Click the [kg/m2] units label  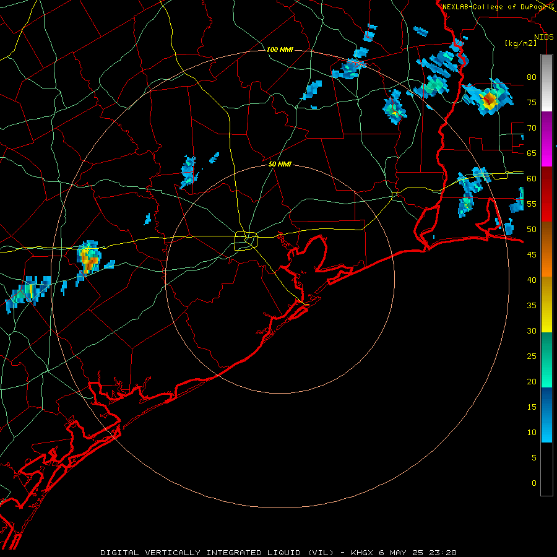(520, 43)
